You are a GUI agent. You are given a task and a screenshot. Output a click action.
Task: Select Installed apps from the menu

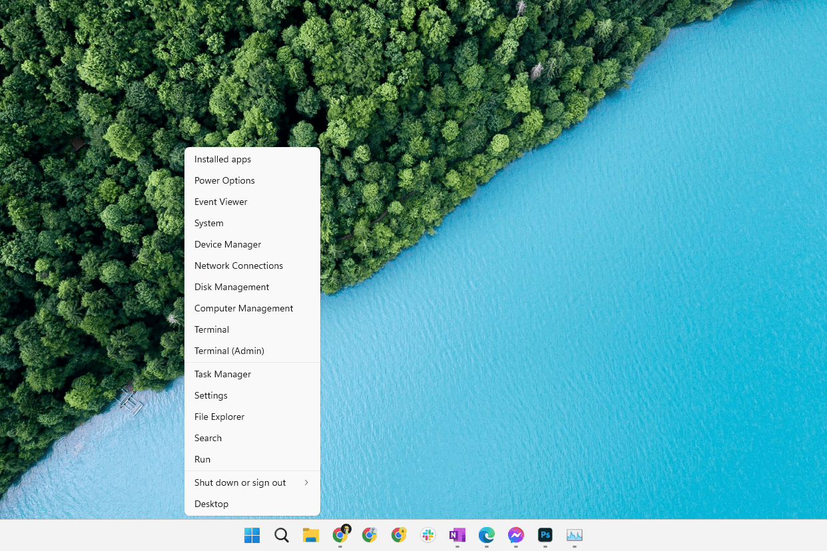pyautogui.click(x=252, y=159)
